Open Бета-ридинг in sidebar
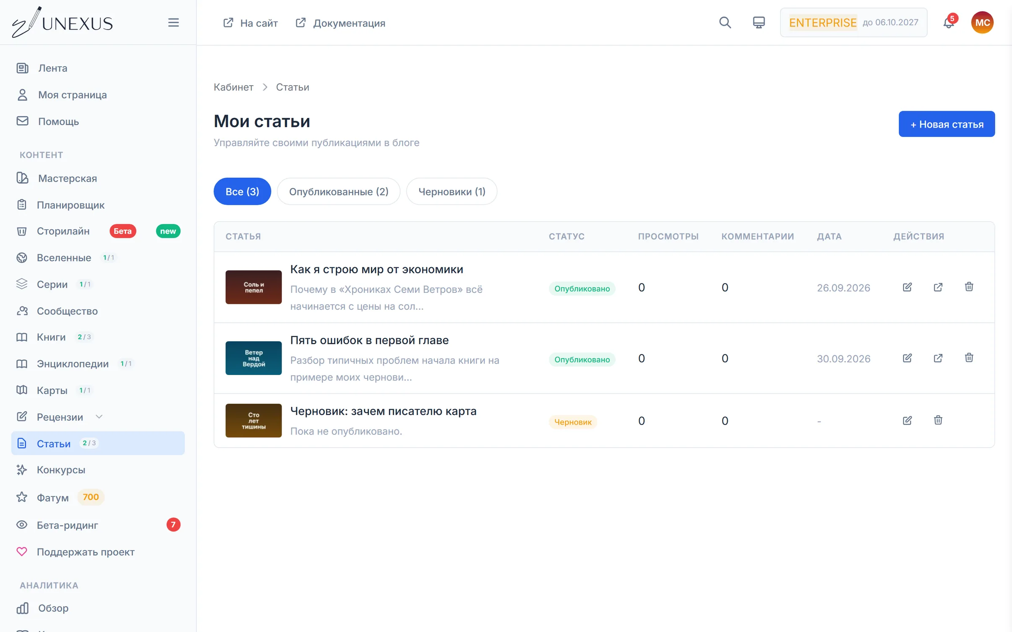The width and height of the screenshot is (1012, 632). pyautogui.click(x=98, y=525)
